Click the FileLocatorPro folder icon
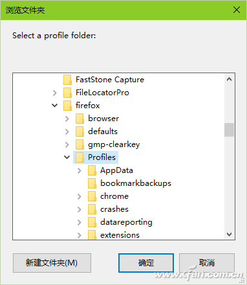This screenshot has width=247, height=285. pyautogui.click(x=67, y=93)
